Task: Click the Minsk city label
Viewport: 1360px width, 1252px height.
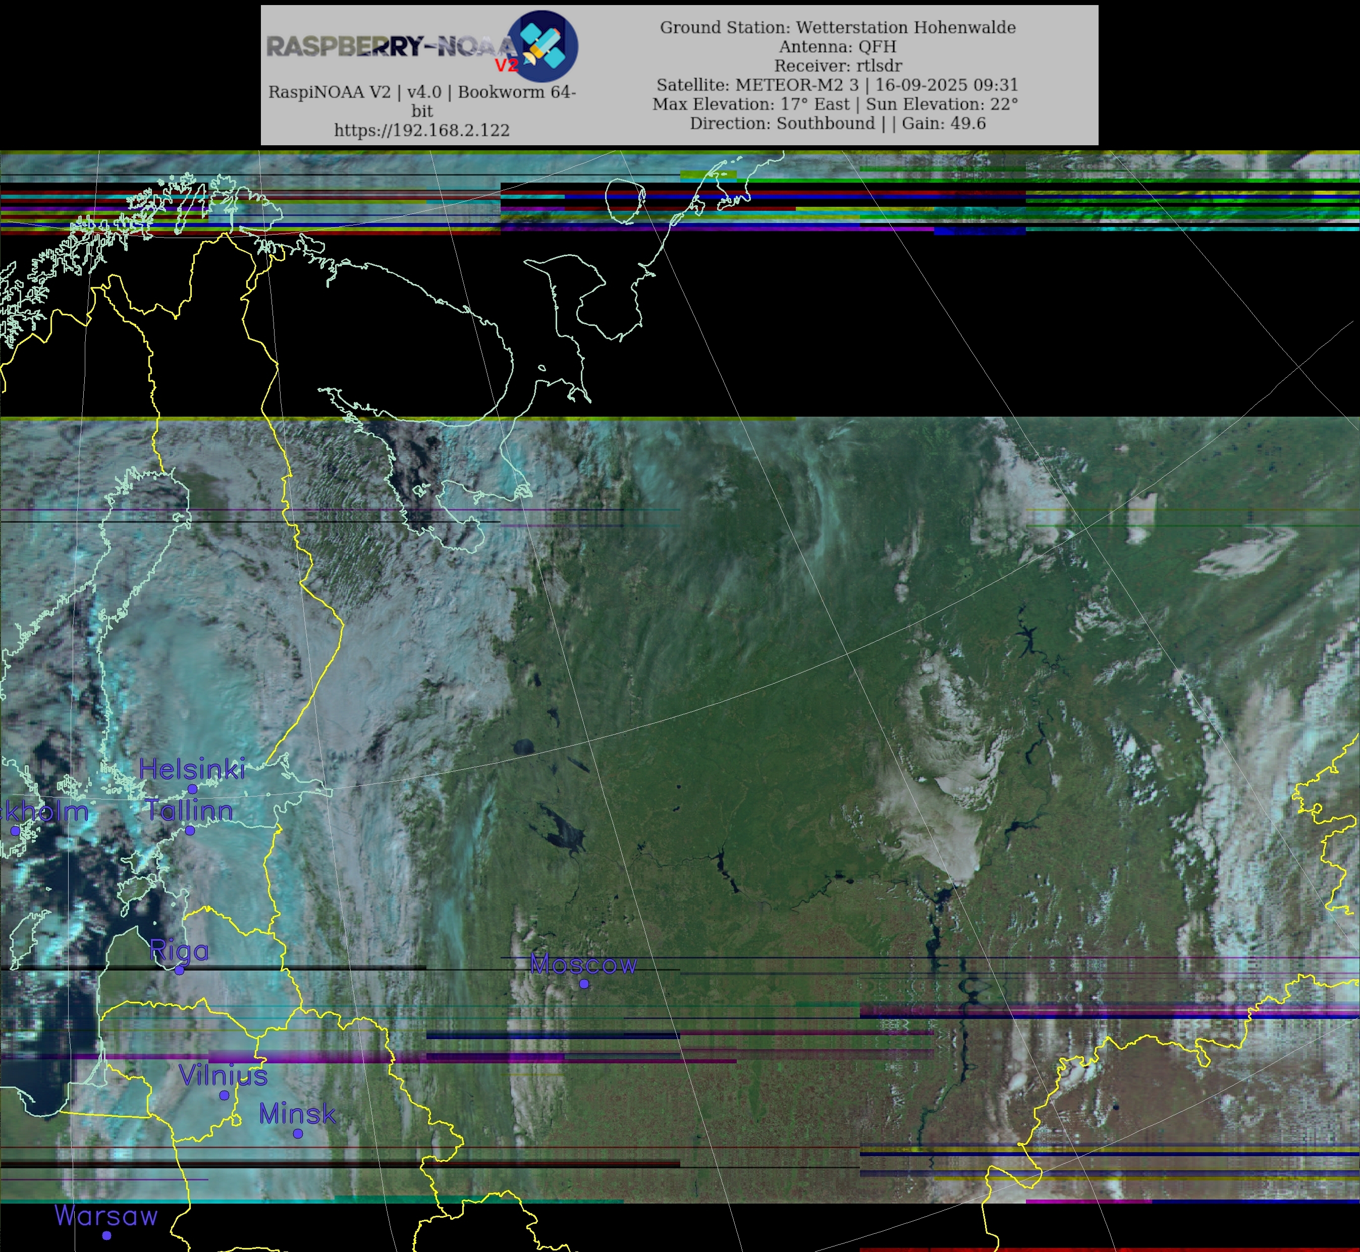Action: point(297,1114)
